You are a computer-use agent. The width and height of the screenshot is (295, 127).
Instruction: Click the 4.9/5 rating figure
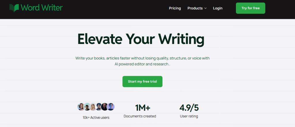click(189, 108)
